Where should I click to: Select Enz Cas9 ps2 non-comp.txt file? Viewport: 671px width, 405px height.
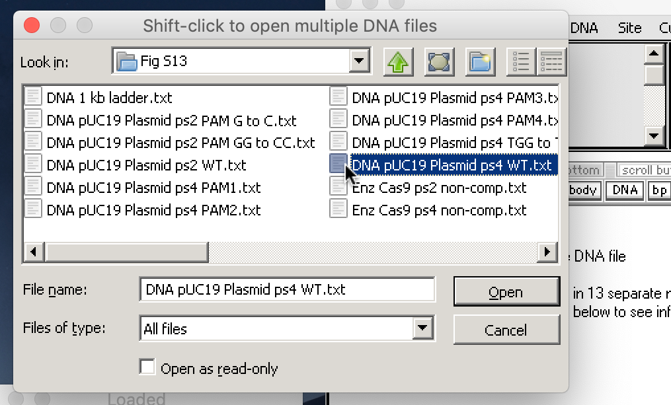[x=439, y=188]
